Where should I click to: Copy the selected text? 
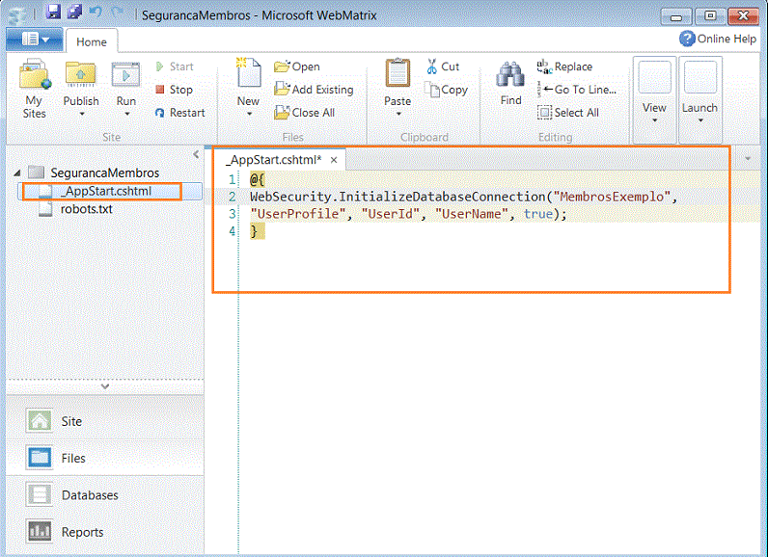pos(447,90)
